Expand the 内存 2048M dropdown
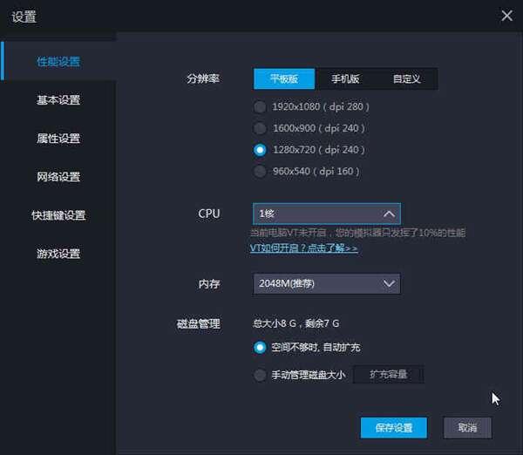The width and height of the screenshot is (523, 455). 389,283
